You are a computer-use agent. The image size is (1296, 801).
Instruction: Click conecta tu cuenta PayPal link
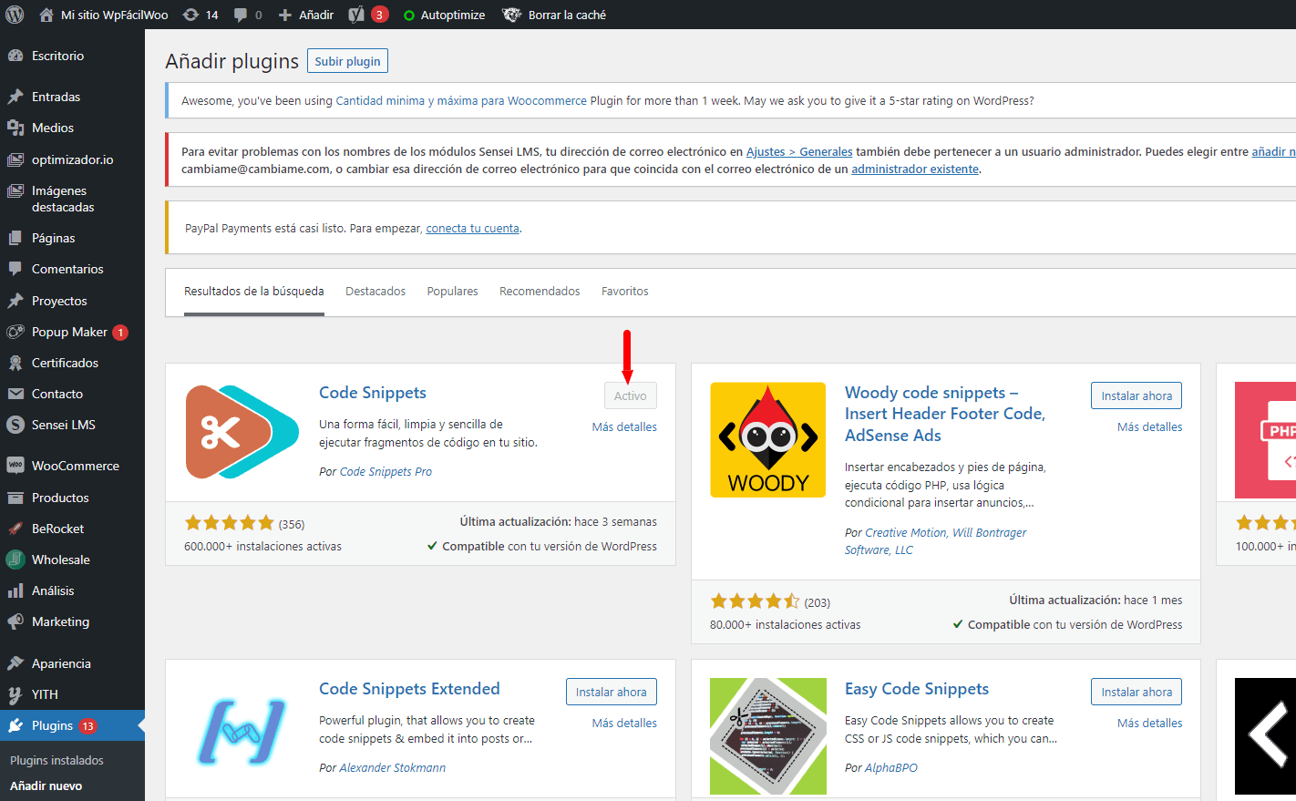[x=472, y=228]
